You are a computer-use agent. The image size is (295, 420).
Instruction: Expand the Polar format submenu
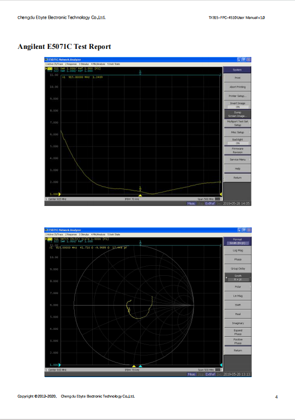(x=238, y=286)
